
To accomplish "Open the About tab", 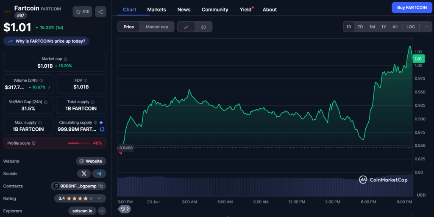I will 270,10.
